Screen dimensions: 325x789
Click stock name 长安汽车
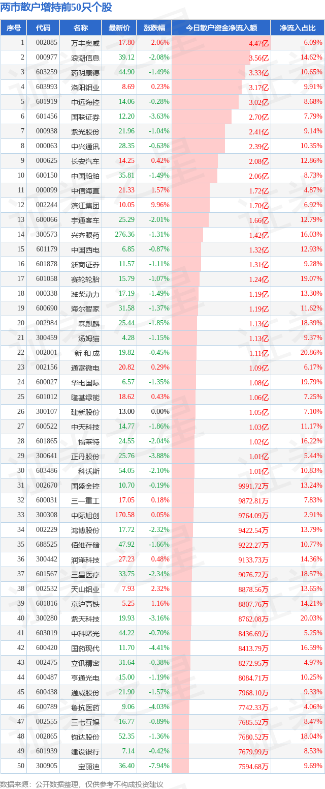pyautogui.click(x=85, y=161)
